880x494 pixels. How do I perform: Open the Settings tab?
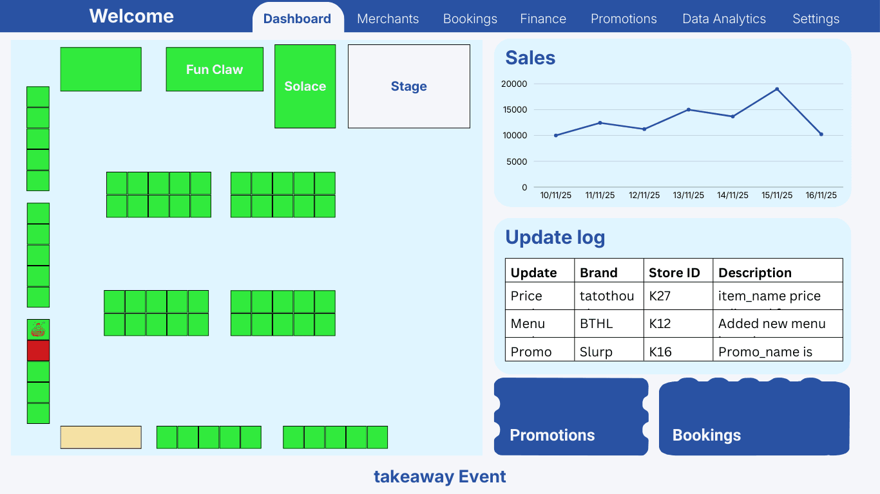(x=816, y=19)
